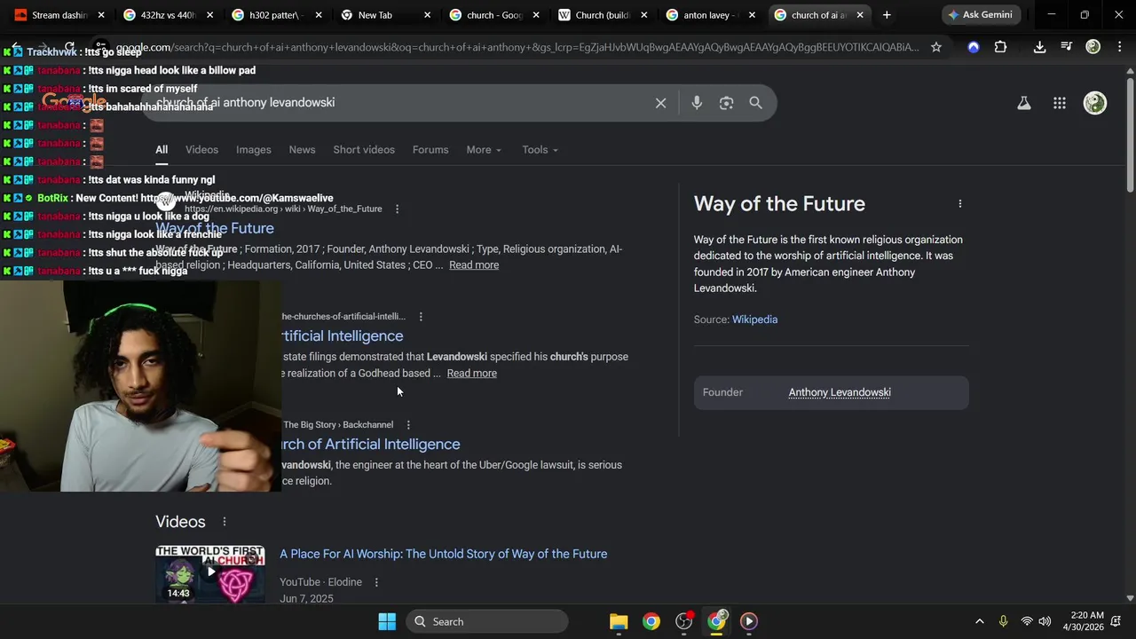Open Church of Artificial Intelligence Backchannel result
Viewport: 1136px width, 639px height.
(x=371, y=445)
